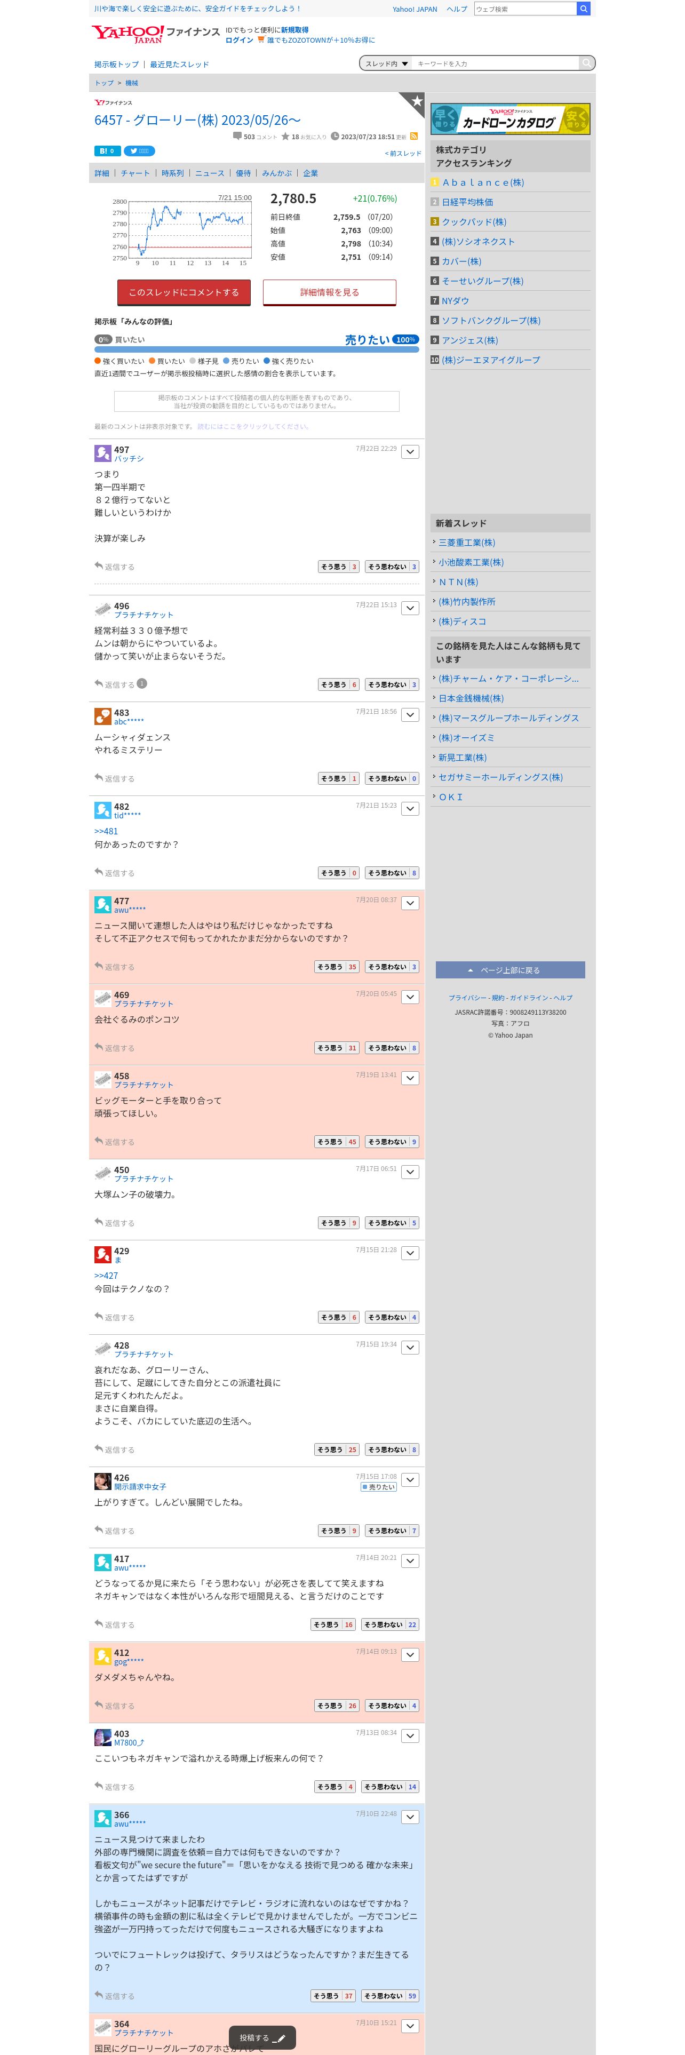
Task: Click このスレッドにコメントする button
Action: [x=184, y=293]
